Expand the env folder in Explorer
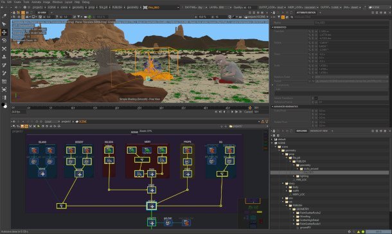Screen dimensions: 392x234 [x=283, y=198]
